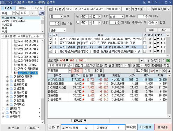The image size is (173, 131).
Task: Select the 매도 radio button
Action: (x=162, y=9)
